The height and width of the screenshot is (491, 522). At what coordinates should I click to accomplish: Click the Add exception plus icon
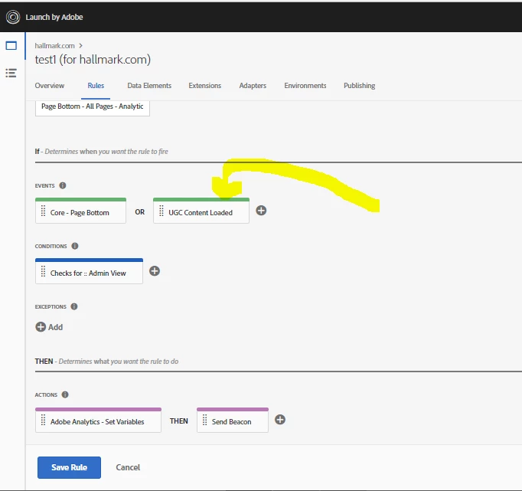(41, 327)
